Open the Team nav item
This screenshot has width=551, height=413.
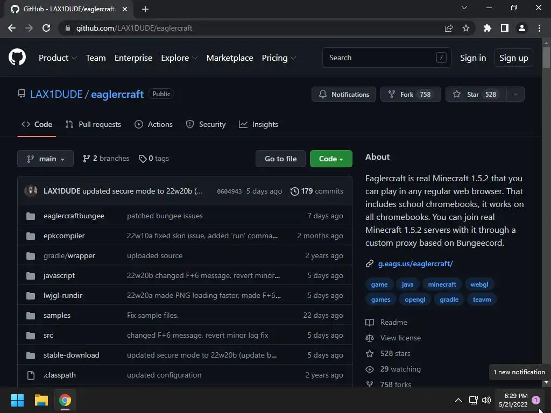[96, 58]
